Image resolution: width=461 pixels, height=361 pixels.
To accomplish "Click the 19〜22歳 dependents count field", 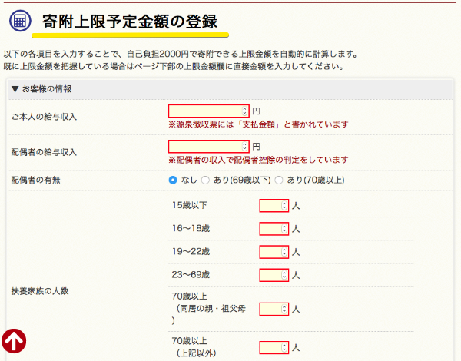I will [x=274, y=252].
